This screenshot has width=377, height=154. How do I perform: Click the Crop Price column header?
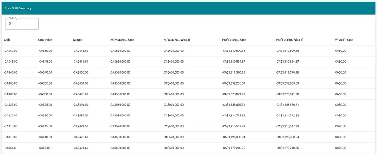[45, 40]
